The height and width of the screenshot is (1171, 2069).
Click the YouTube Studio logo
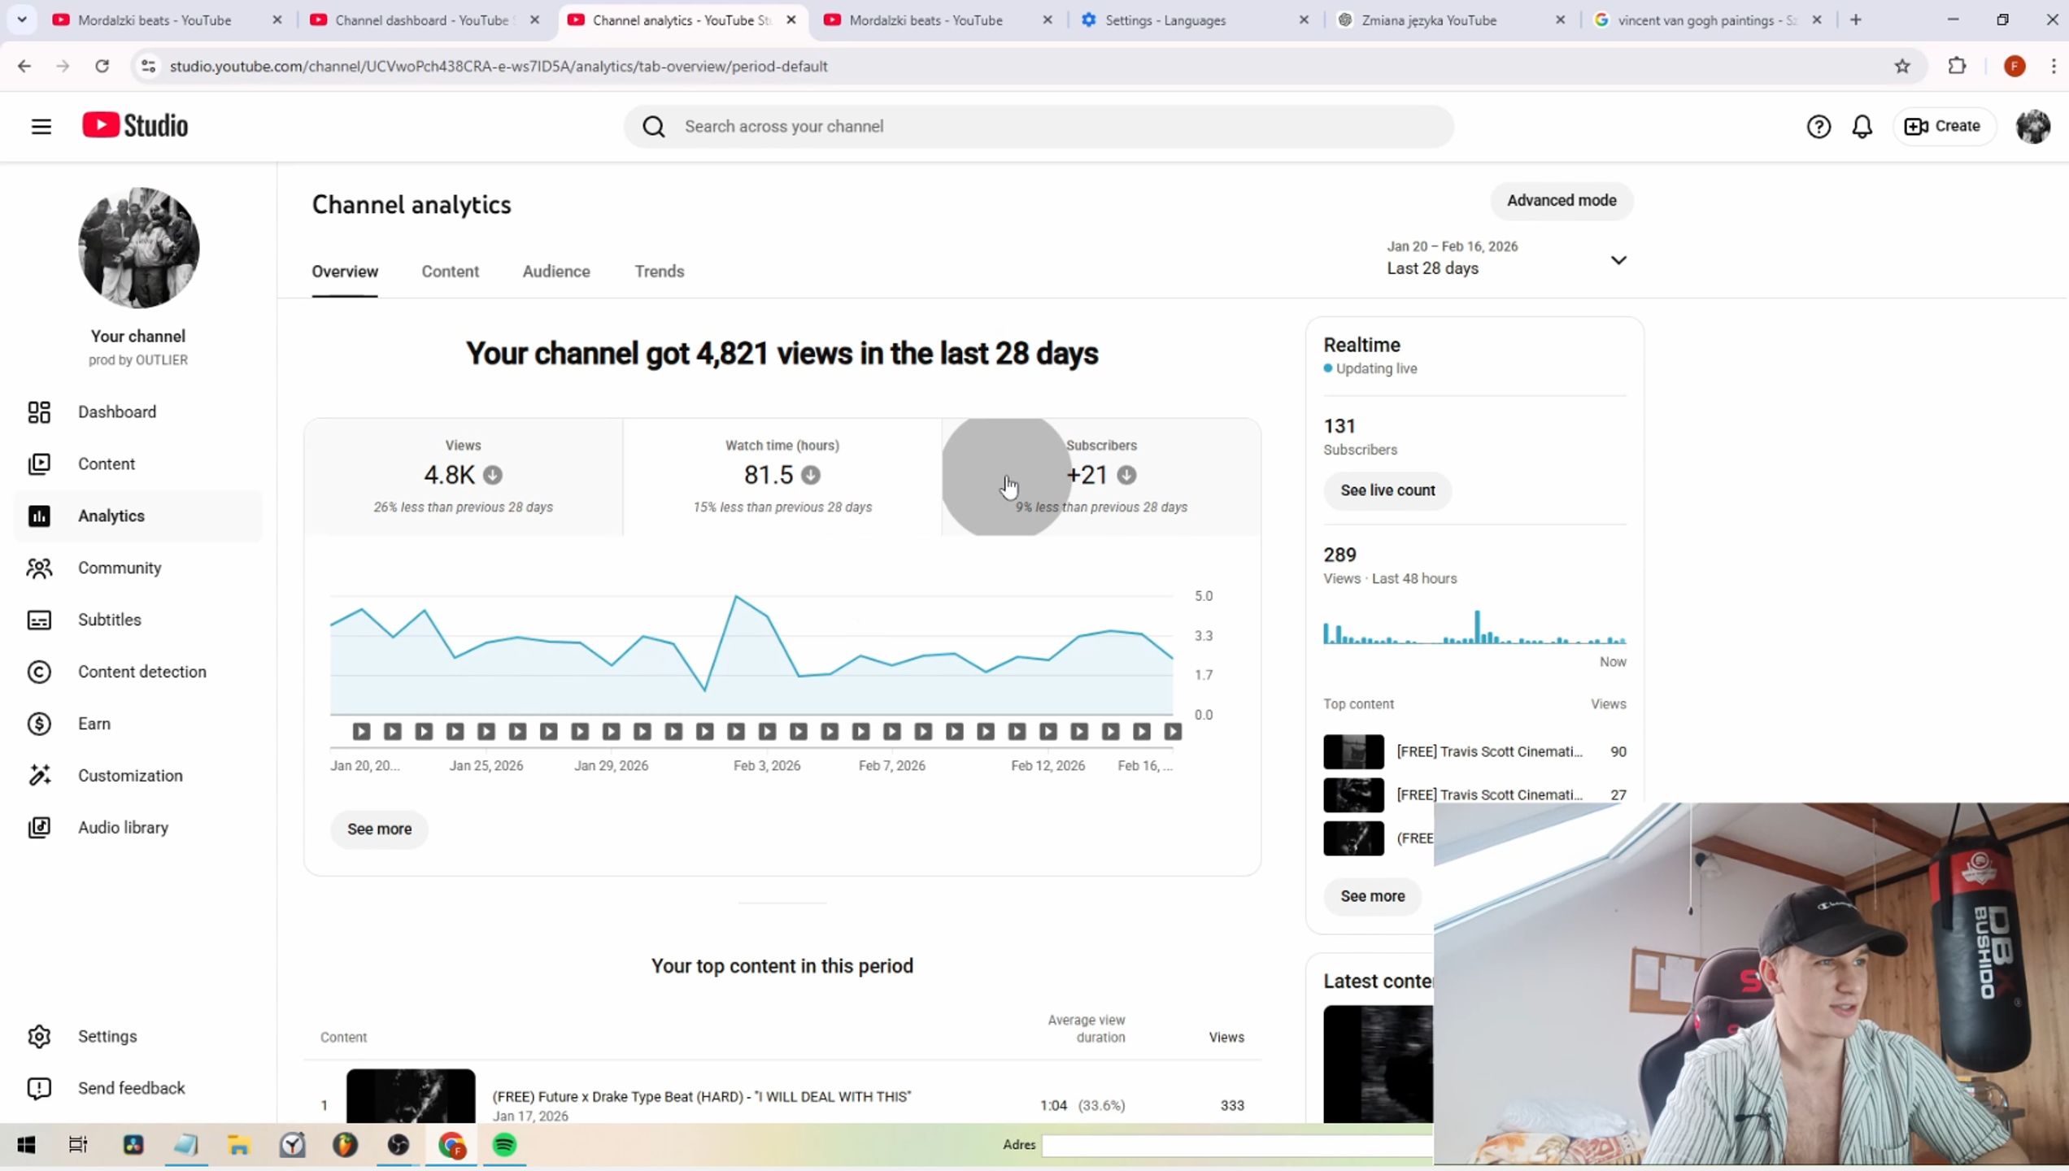coord(135,125)
